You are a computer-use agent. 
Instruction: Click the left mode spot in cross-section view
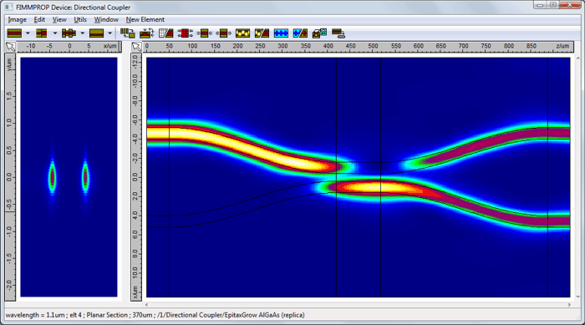coord(52,177)
